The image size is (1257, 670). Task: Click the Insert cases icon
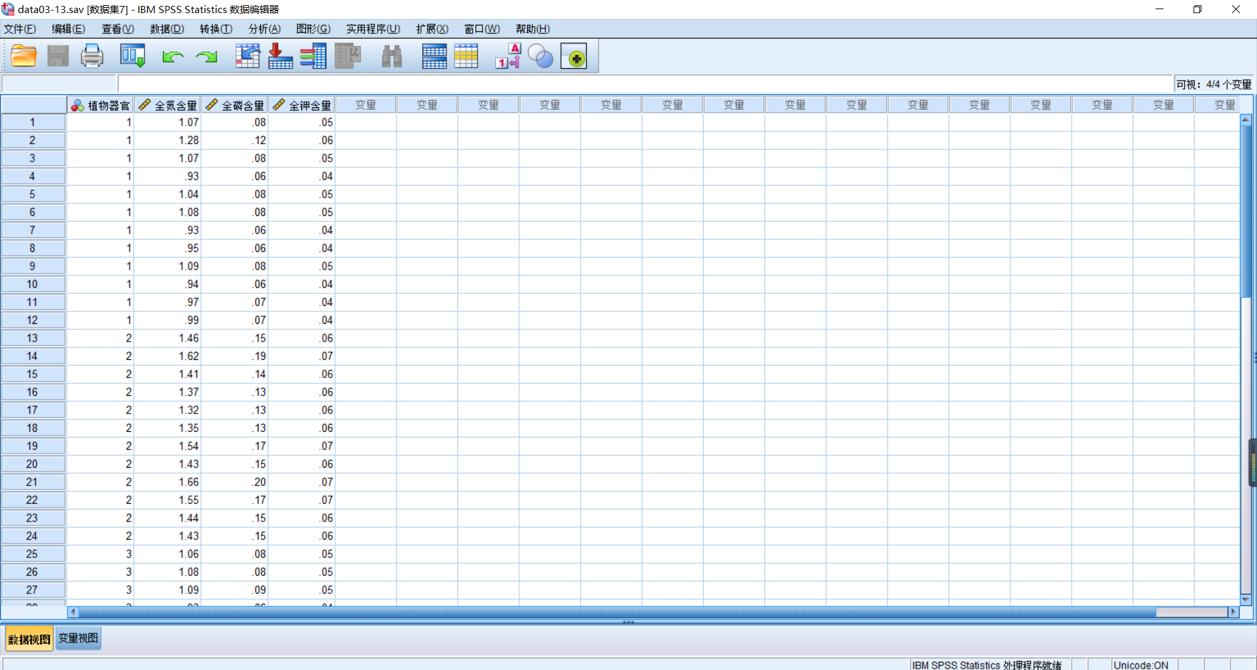(434, 56)
